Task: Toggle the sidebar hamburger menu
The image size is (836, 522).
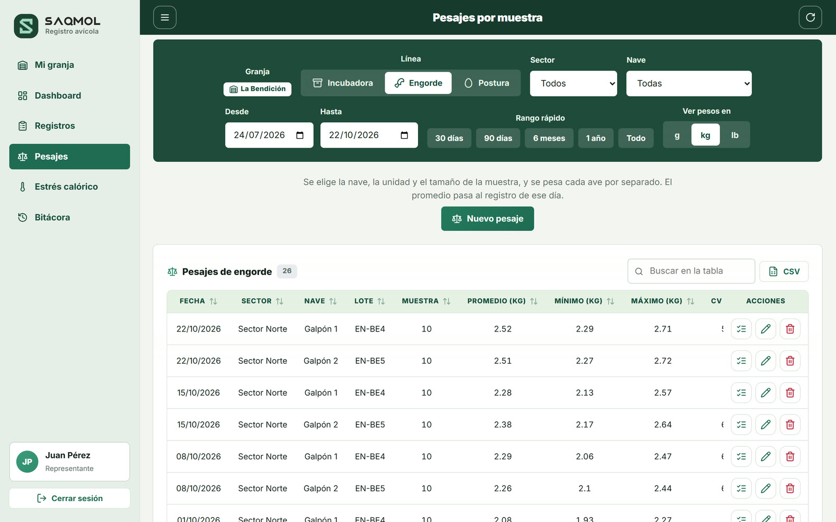Action: (x=165, y=17)
